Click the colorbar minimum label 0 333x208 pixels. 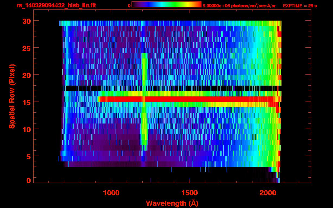click(x=129, y=6)
